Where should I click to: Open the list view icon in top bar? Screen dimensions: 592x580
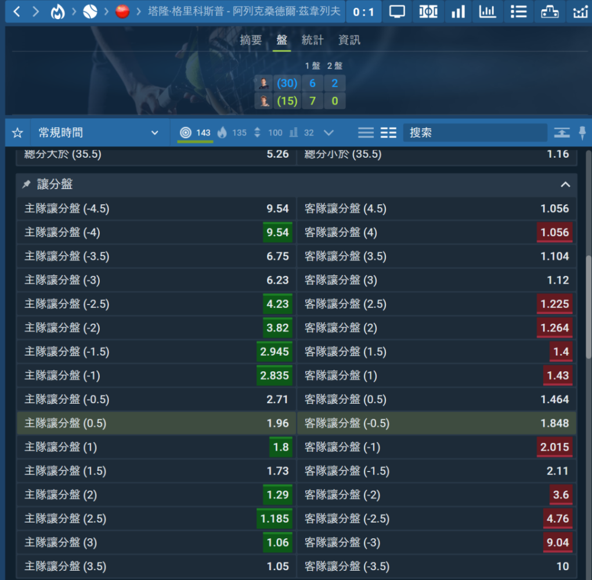[518, 12]
